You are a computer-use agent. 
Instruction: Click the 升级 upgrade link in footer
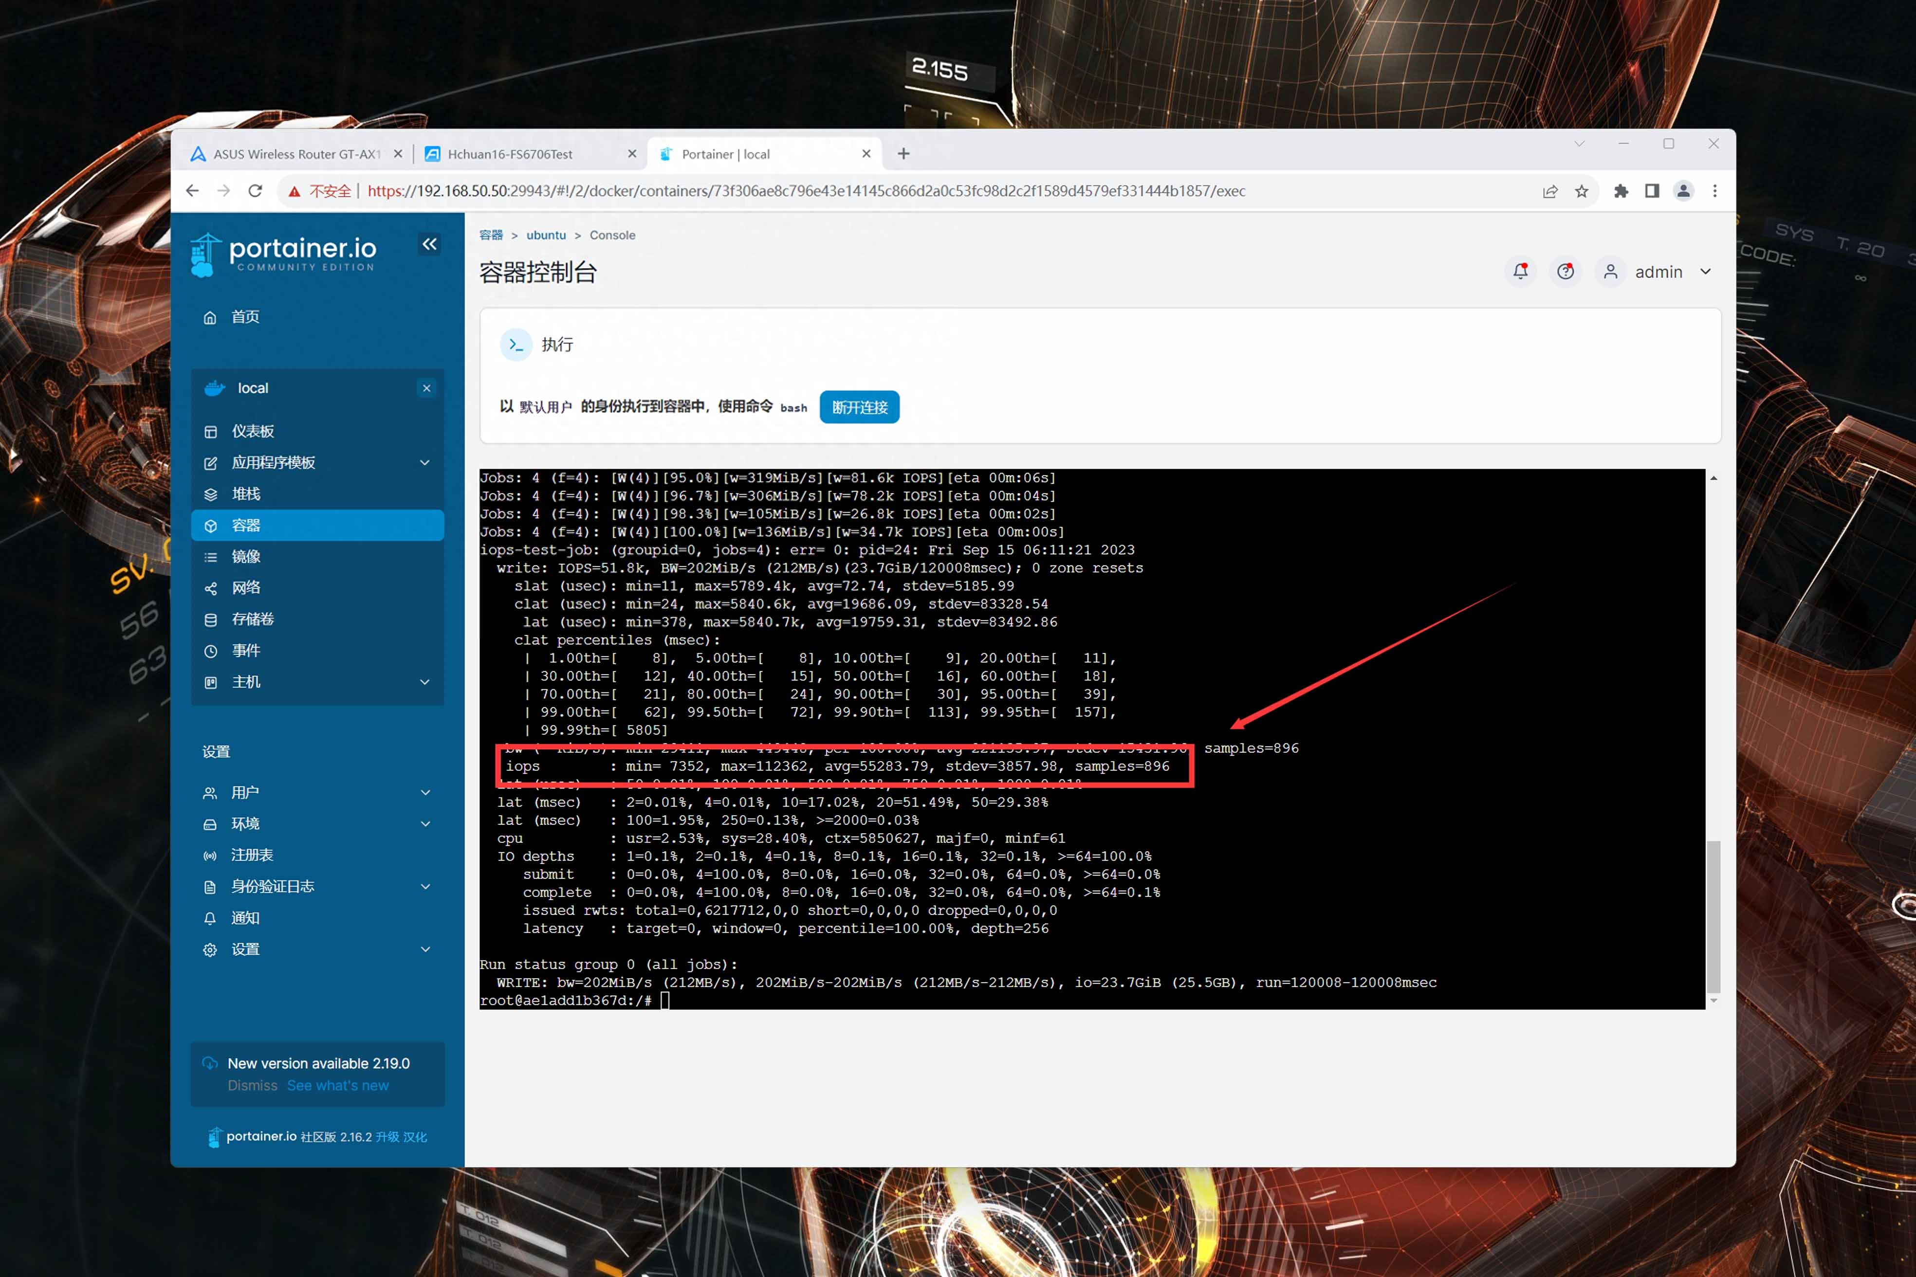click(x=388, y=1137)
